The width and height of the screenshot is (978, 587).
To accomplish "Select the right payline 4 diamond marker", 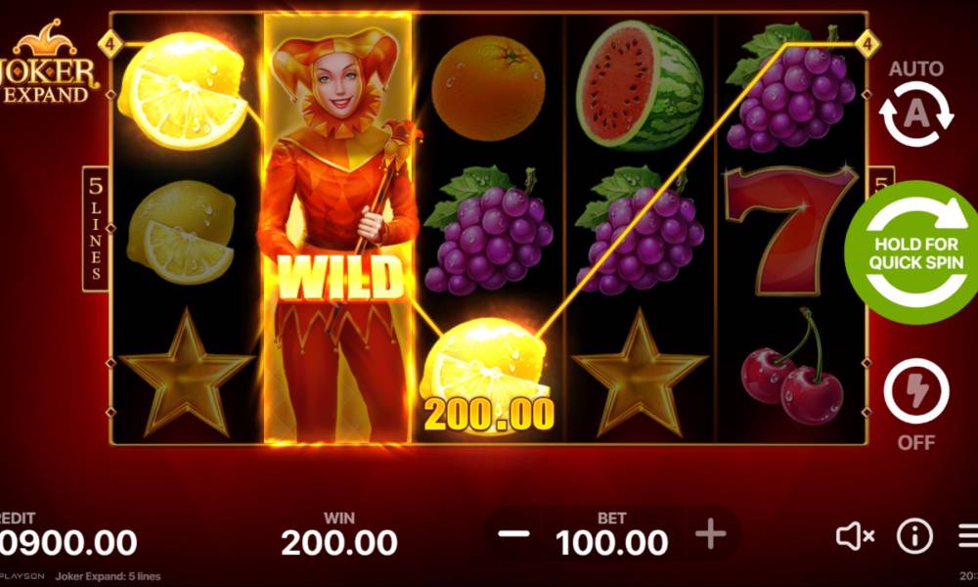I will (867, 44).
